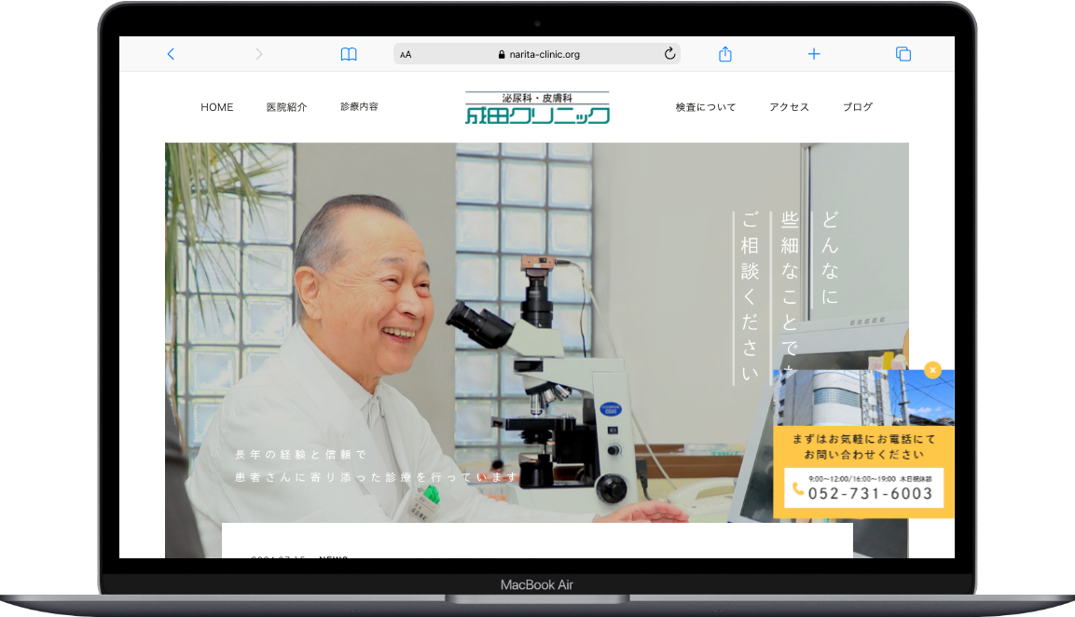Click the まずはお気軽にお電話にて popup text
Screen dimensions: 1075x617
pos(864,439)
